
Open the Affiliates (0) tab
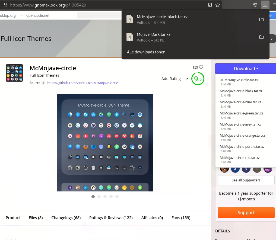[152, 218]
